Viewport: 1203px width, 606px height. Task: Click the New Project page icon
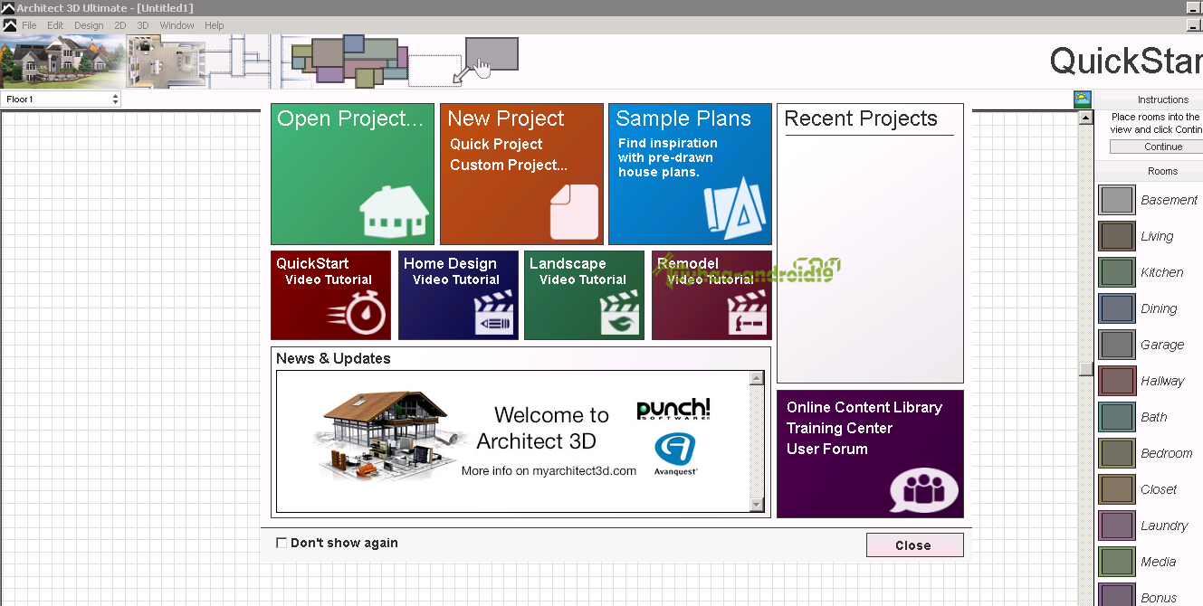click(575, 212)
